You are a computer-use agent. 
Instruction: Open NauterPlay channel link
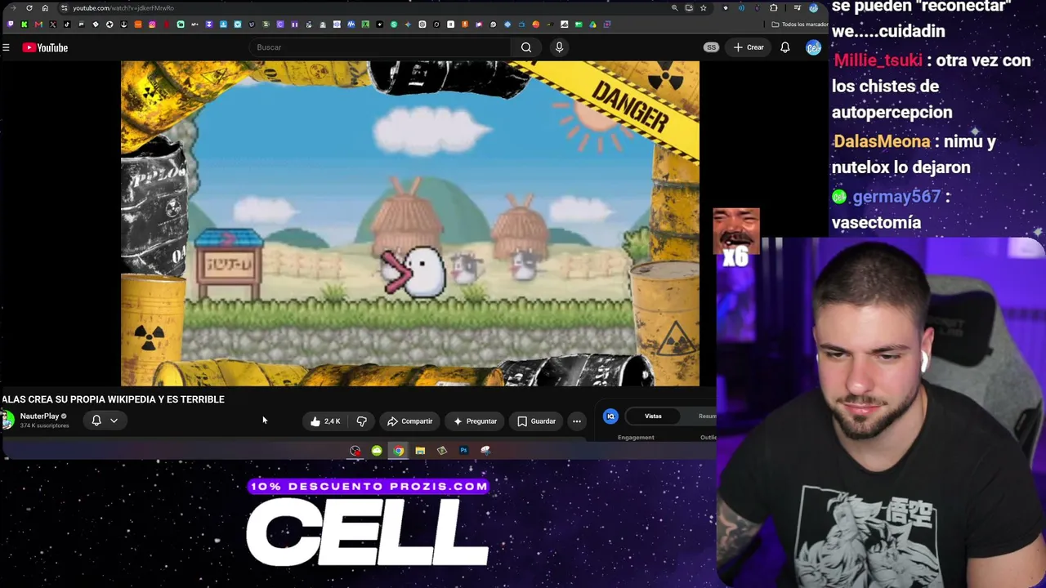pyautogui.click(x=39, y=416)
